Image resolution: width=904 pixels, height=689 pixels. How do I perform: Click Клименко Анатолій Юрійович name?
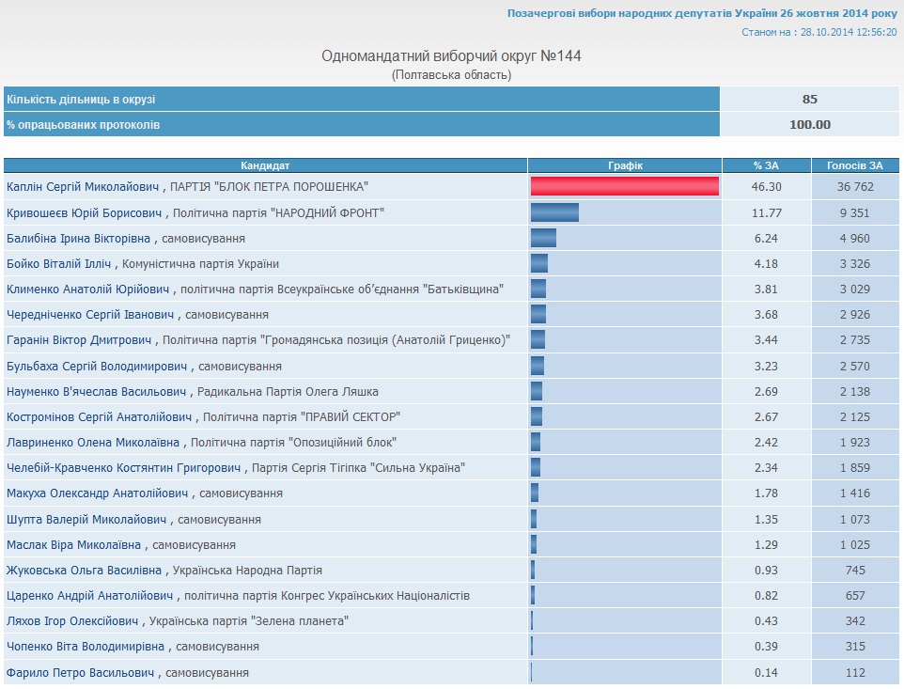[89, 290]
